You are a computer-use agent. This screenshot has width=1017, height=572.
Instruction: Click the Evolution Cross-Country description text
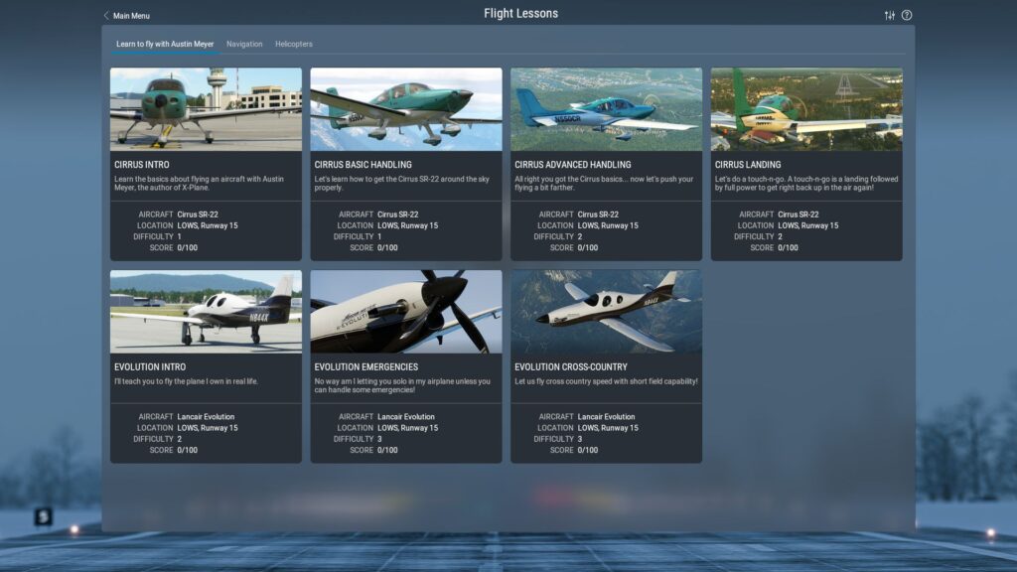coord(606,381)
